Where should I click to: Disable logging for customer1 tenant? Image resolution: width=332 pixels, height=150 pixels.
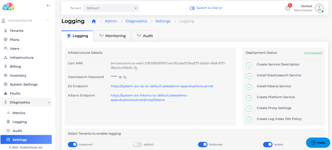click(73, 145)
